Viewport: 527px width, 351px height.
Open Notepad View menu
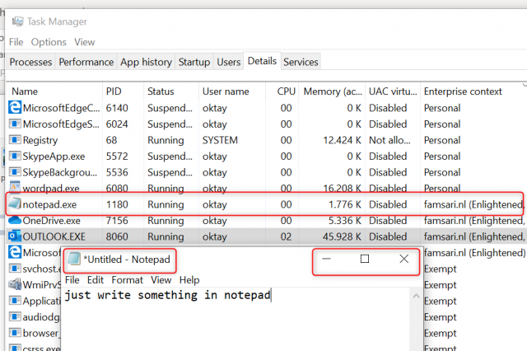click(161, 279)
